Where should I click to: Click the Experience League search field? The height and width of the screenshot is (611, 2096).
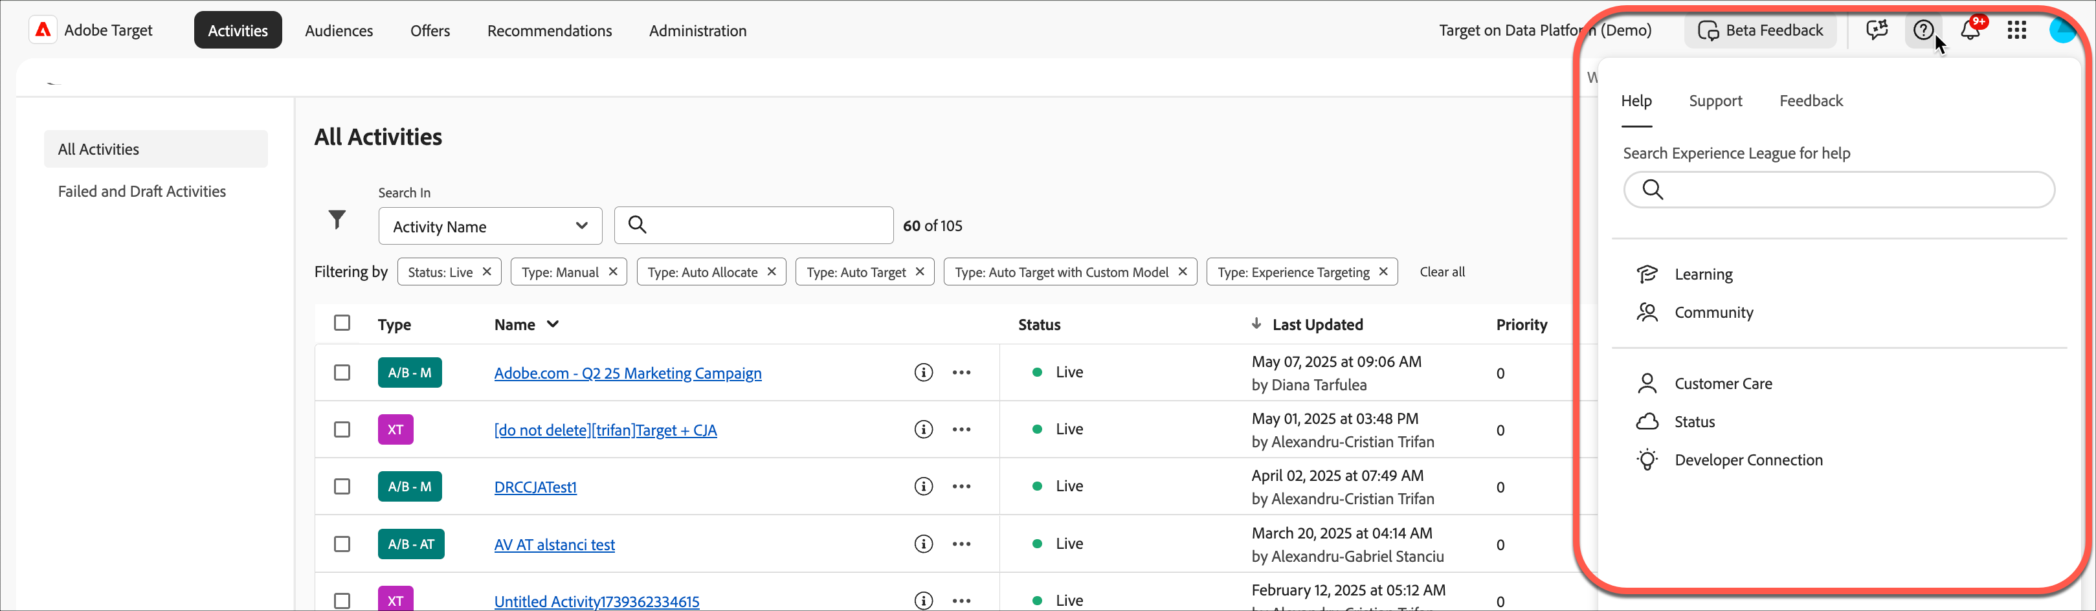[x=1839, y=190]
